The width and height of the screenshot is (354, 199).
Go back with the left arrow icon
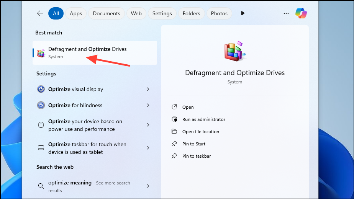[x=40, y=13]
